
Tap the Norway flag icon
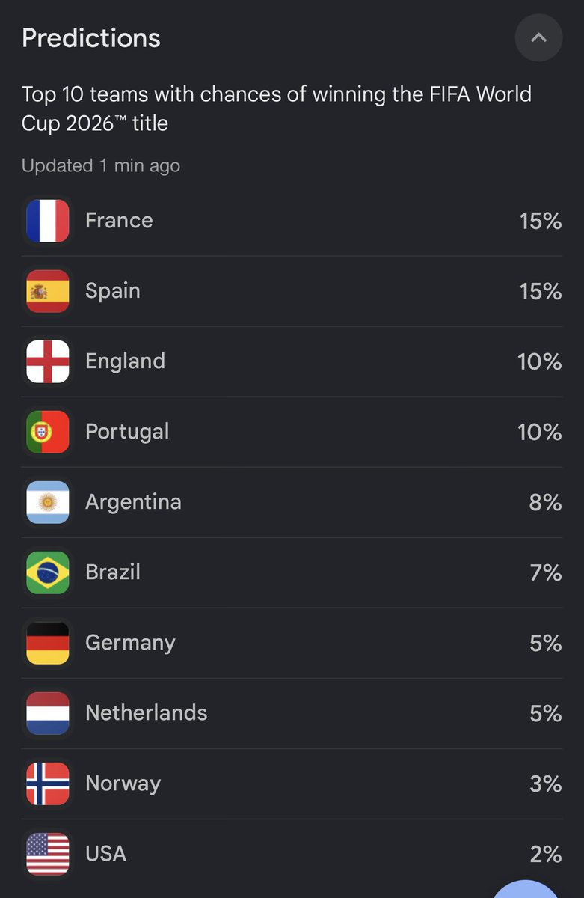point(48,784)
